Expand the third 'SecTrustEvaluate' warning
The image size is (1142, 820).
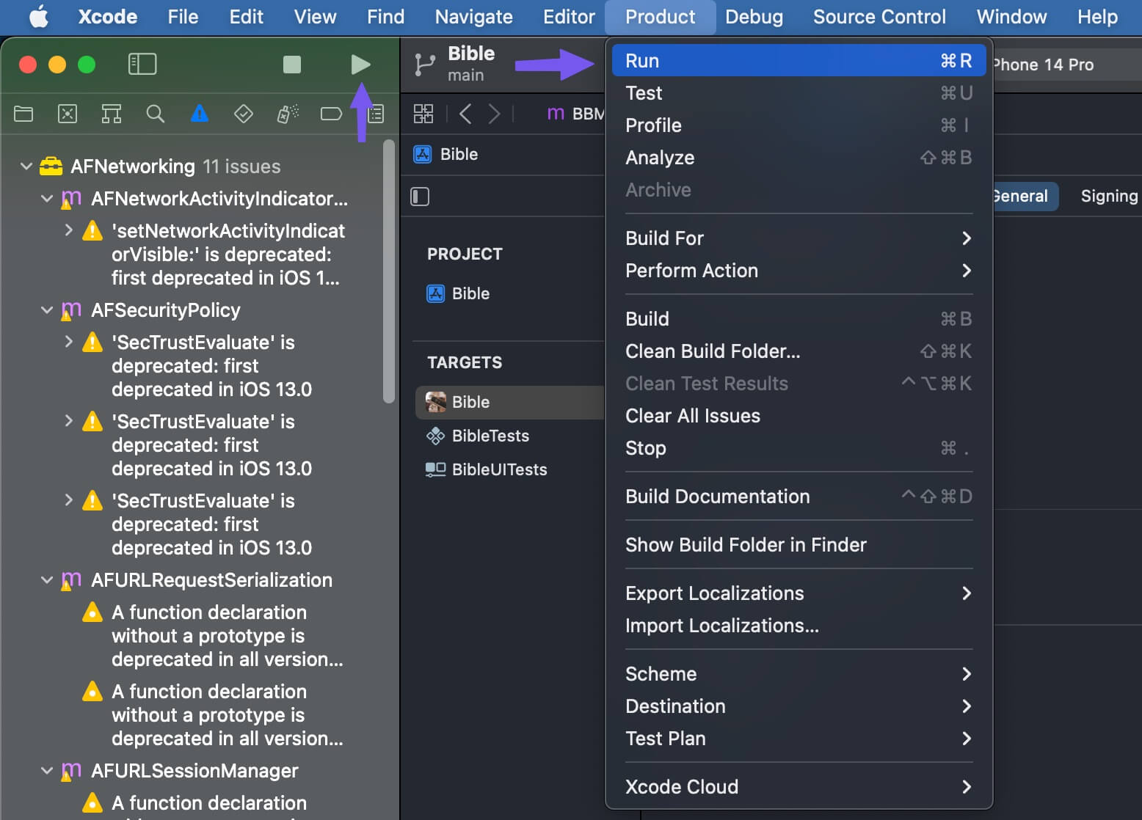(68, 500)
